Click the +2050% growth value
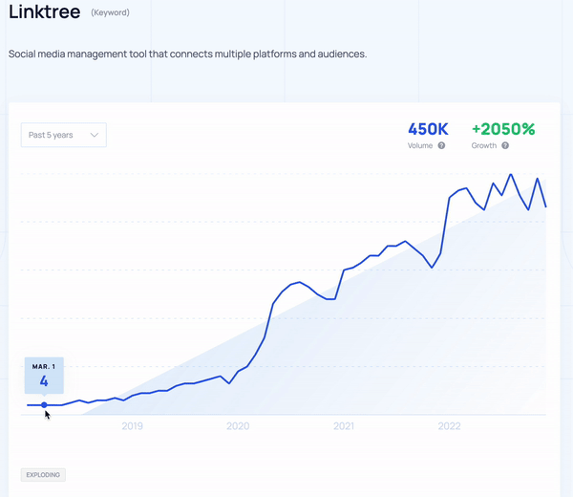This screenshot has width=573, height=497. tap(503, 129)
